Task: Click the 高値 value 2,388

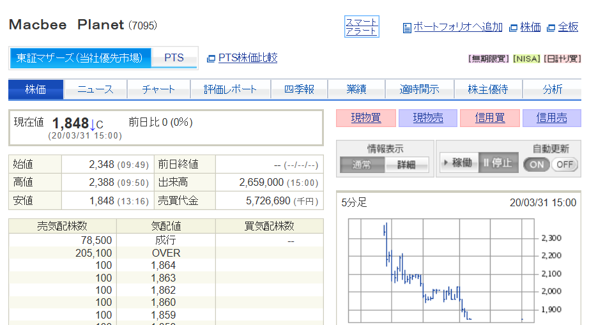Action: click(102, 183)
